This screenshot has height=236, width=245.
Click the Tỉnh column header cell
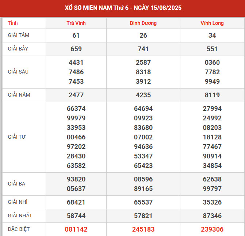(13, 23)
